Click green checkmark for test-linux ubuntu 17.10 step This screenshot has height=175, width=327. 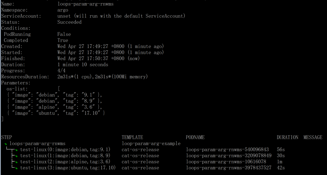coord(16,168)
